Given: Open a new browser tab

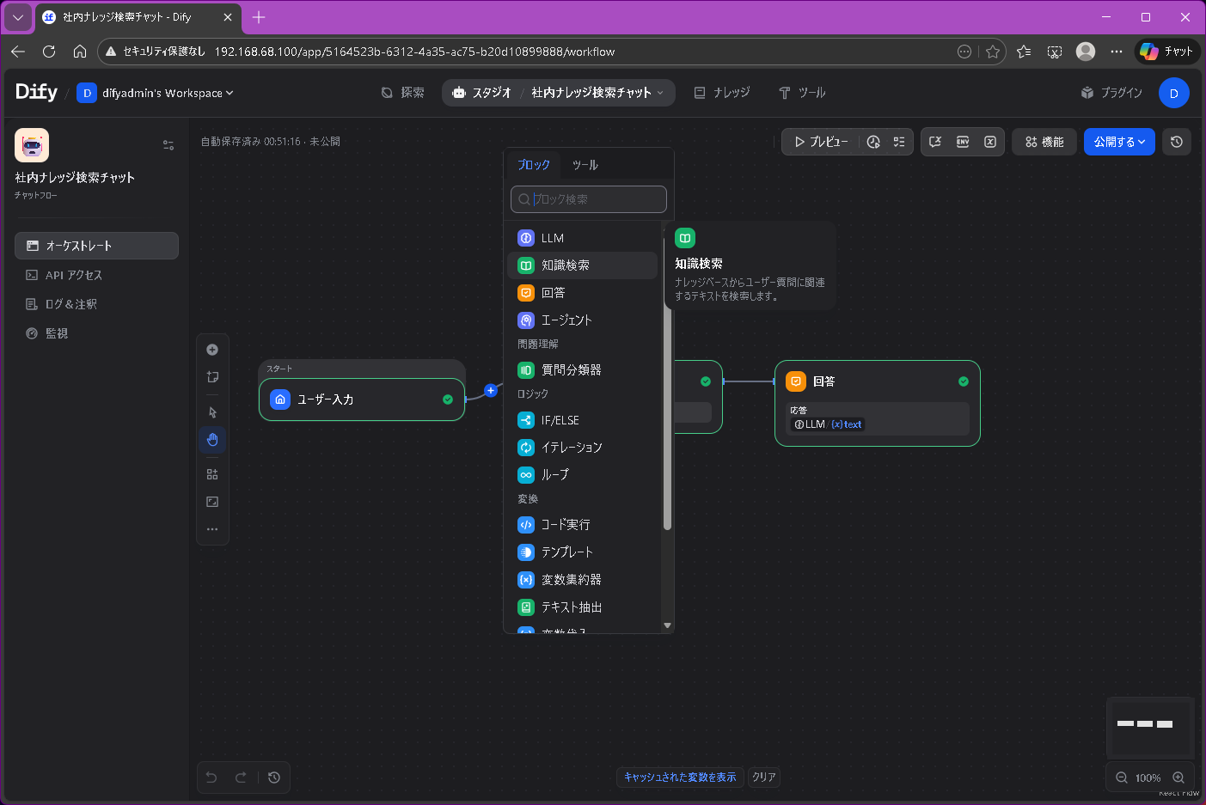Looking at the screenshot, I should pos(259,17).
